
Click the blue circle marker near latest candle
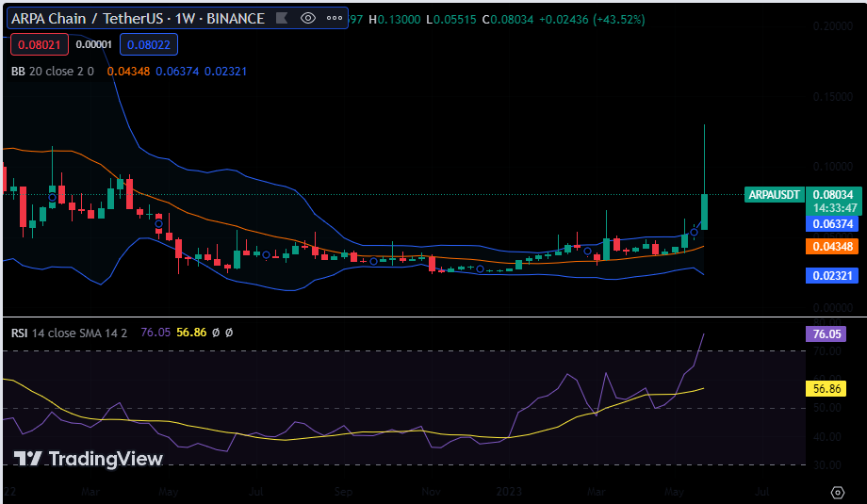tap(695, 232)
